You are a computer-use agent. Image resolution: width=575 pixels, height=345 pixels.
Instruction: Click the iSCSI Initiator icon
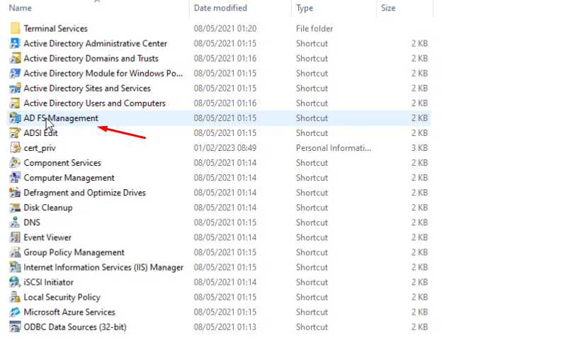pos(15,282)
